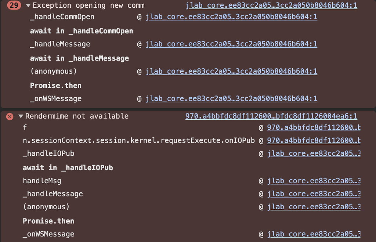This screenshot has width=376, height=242.
Task: Open the first (anonymous) frame source link
Action: [231, 71]
